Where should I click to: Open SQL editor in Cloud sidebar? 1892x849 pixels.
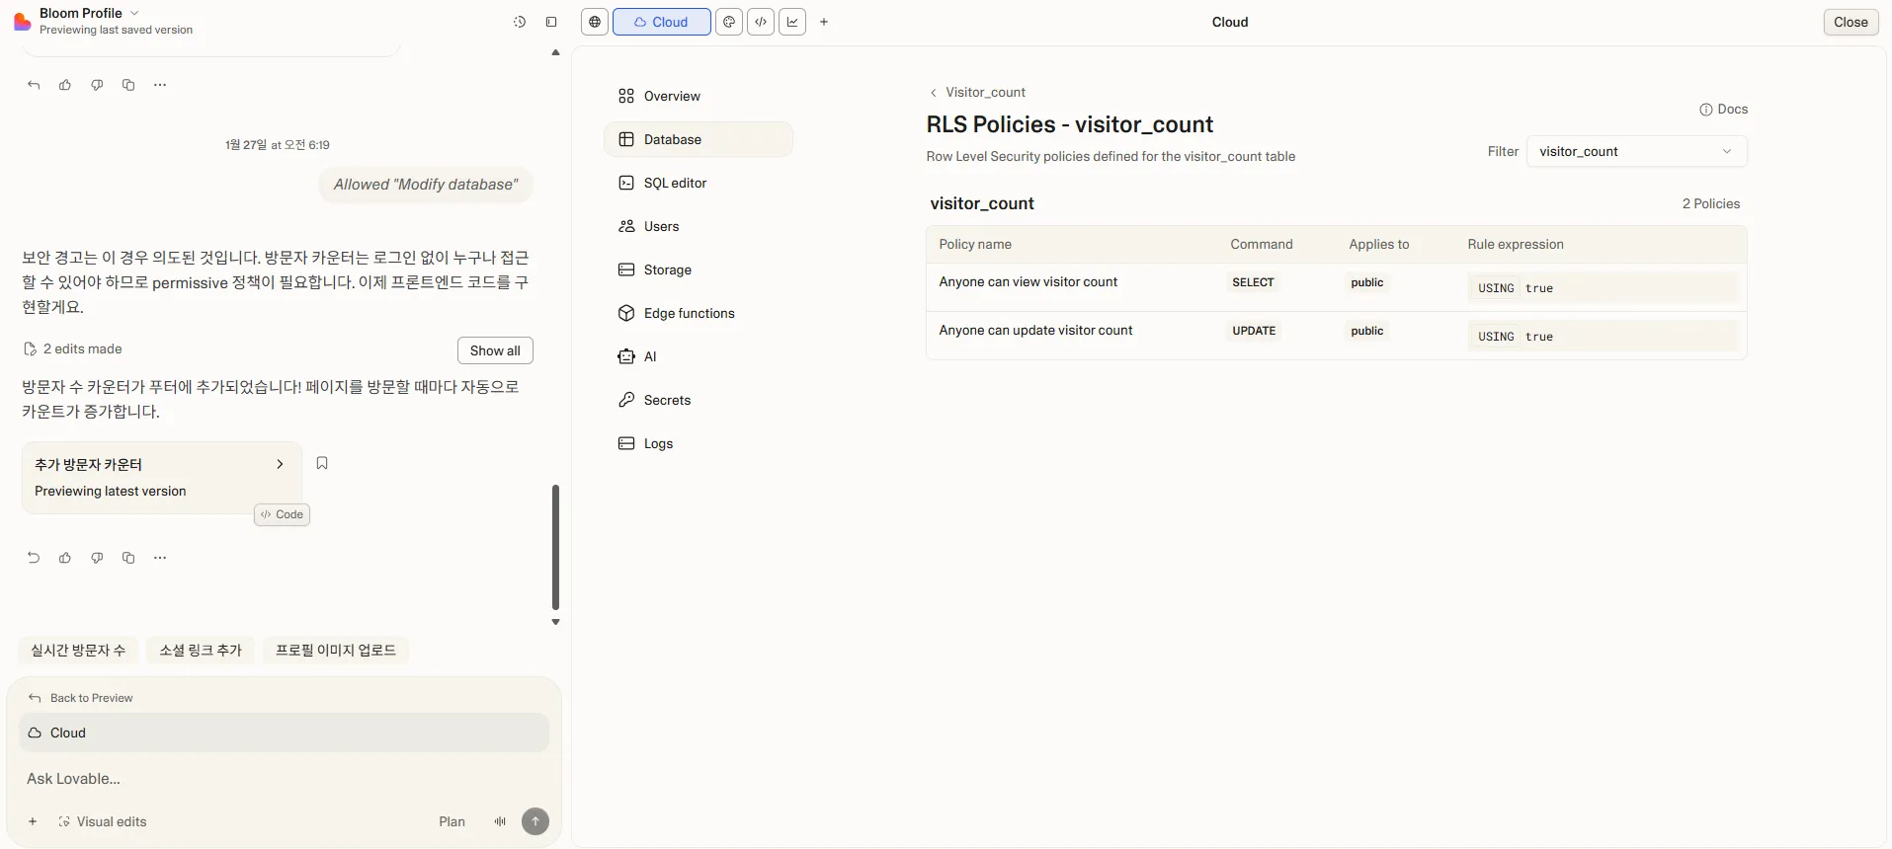pyautogui.click(x=699, y=183)
